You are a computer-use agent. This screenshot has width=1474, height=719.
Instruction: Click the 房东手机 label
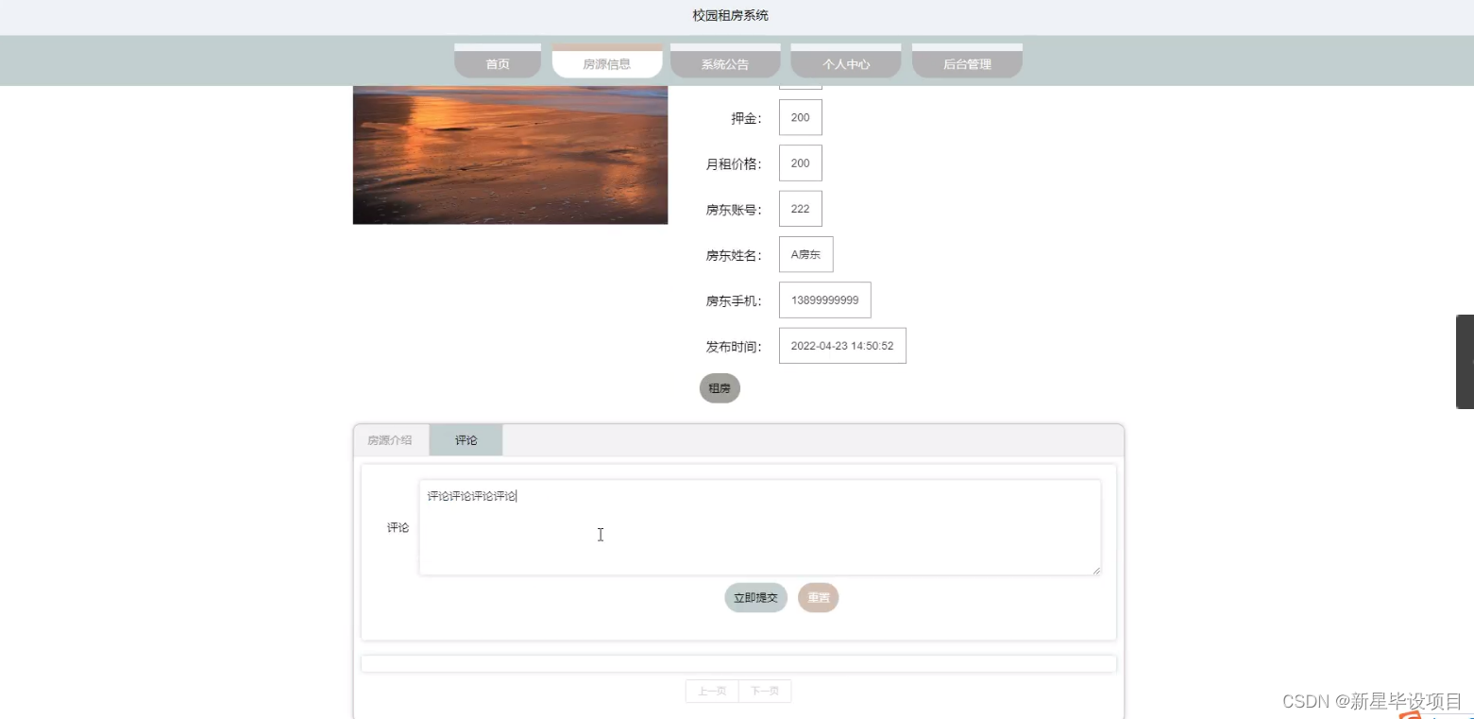734,300
